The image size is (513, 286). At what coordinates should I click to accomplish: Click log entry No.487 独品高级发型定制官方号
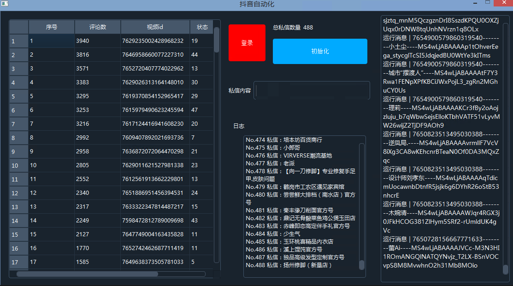(295, 257)
